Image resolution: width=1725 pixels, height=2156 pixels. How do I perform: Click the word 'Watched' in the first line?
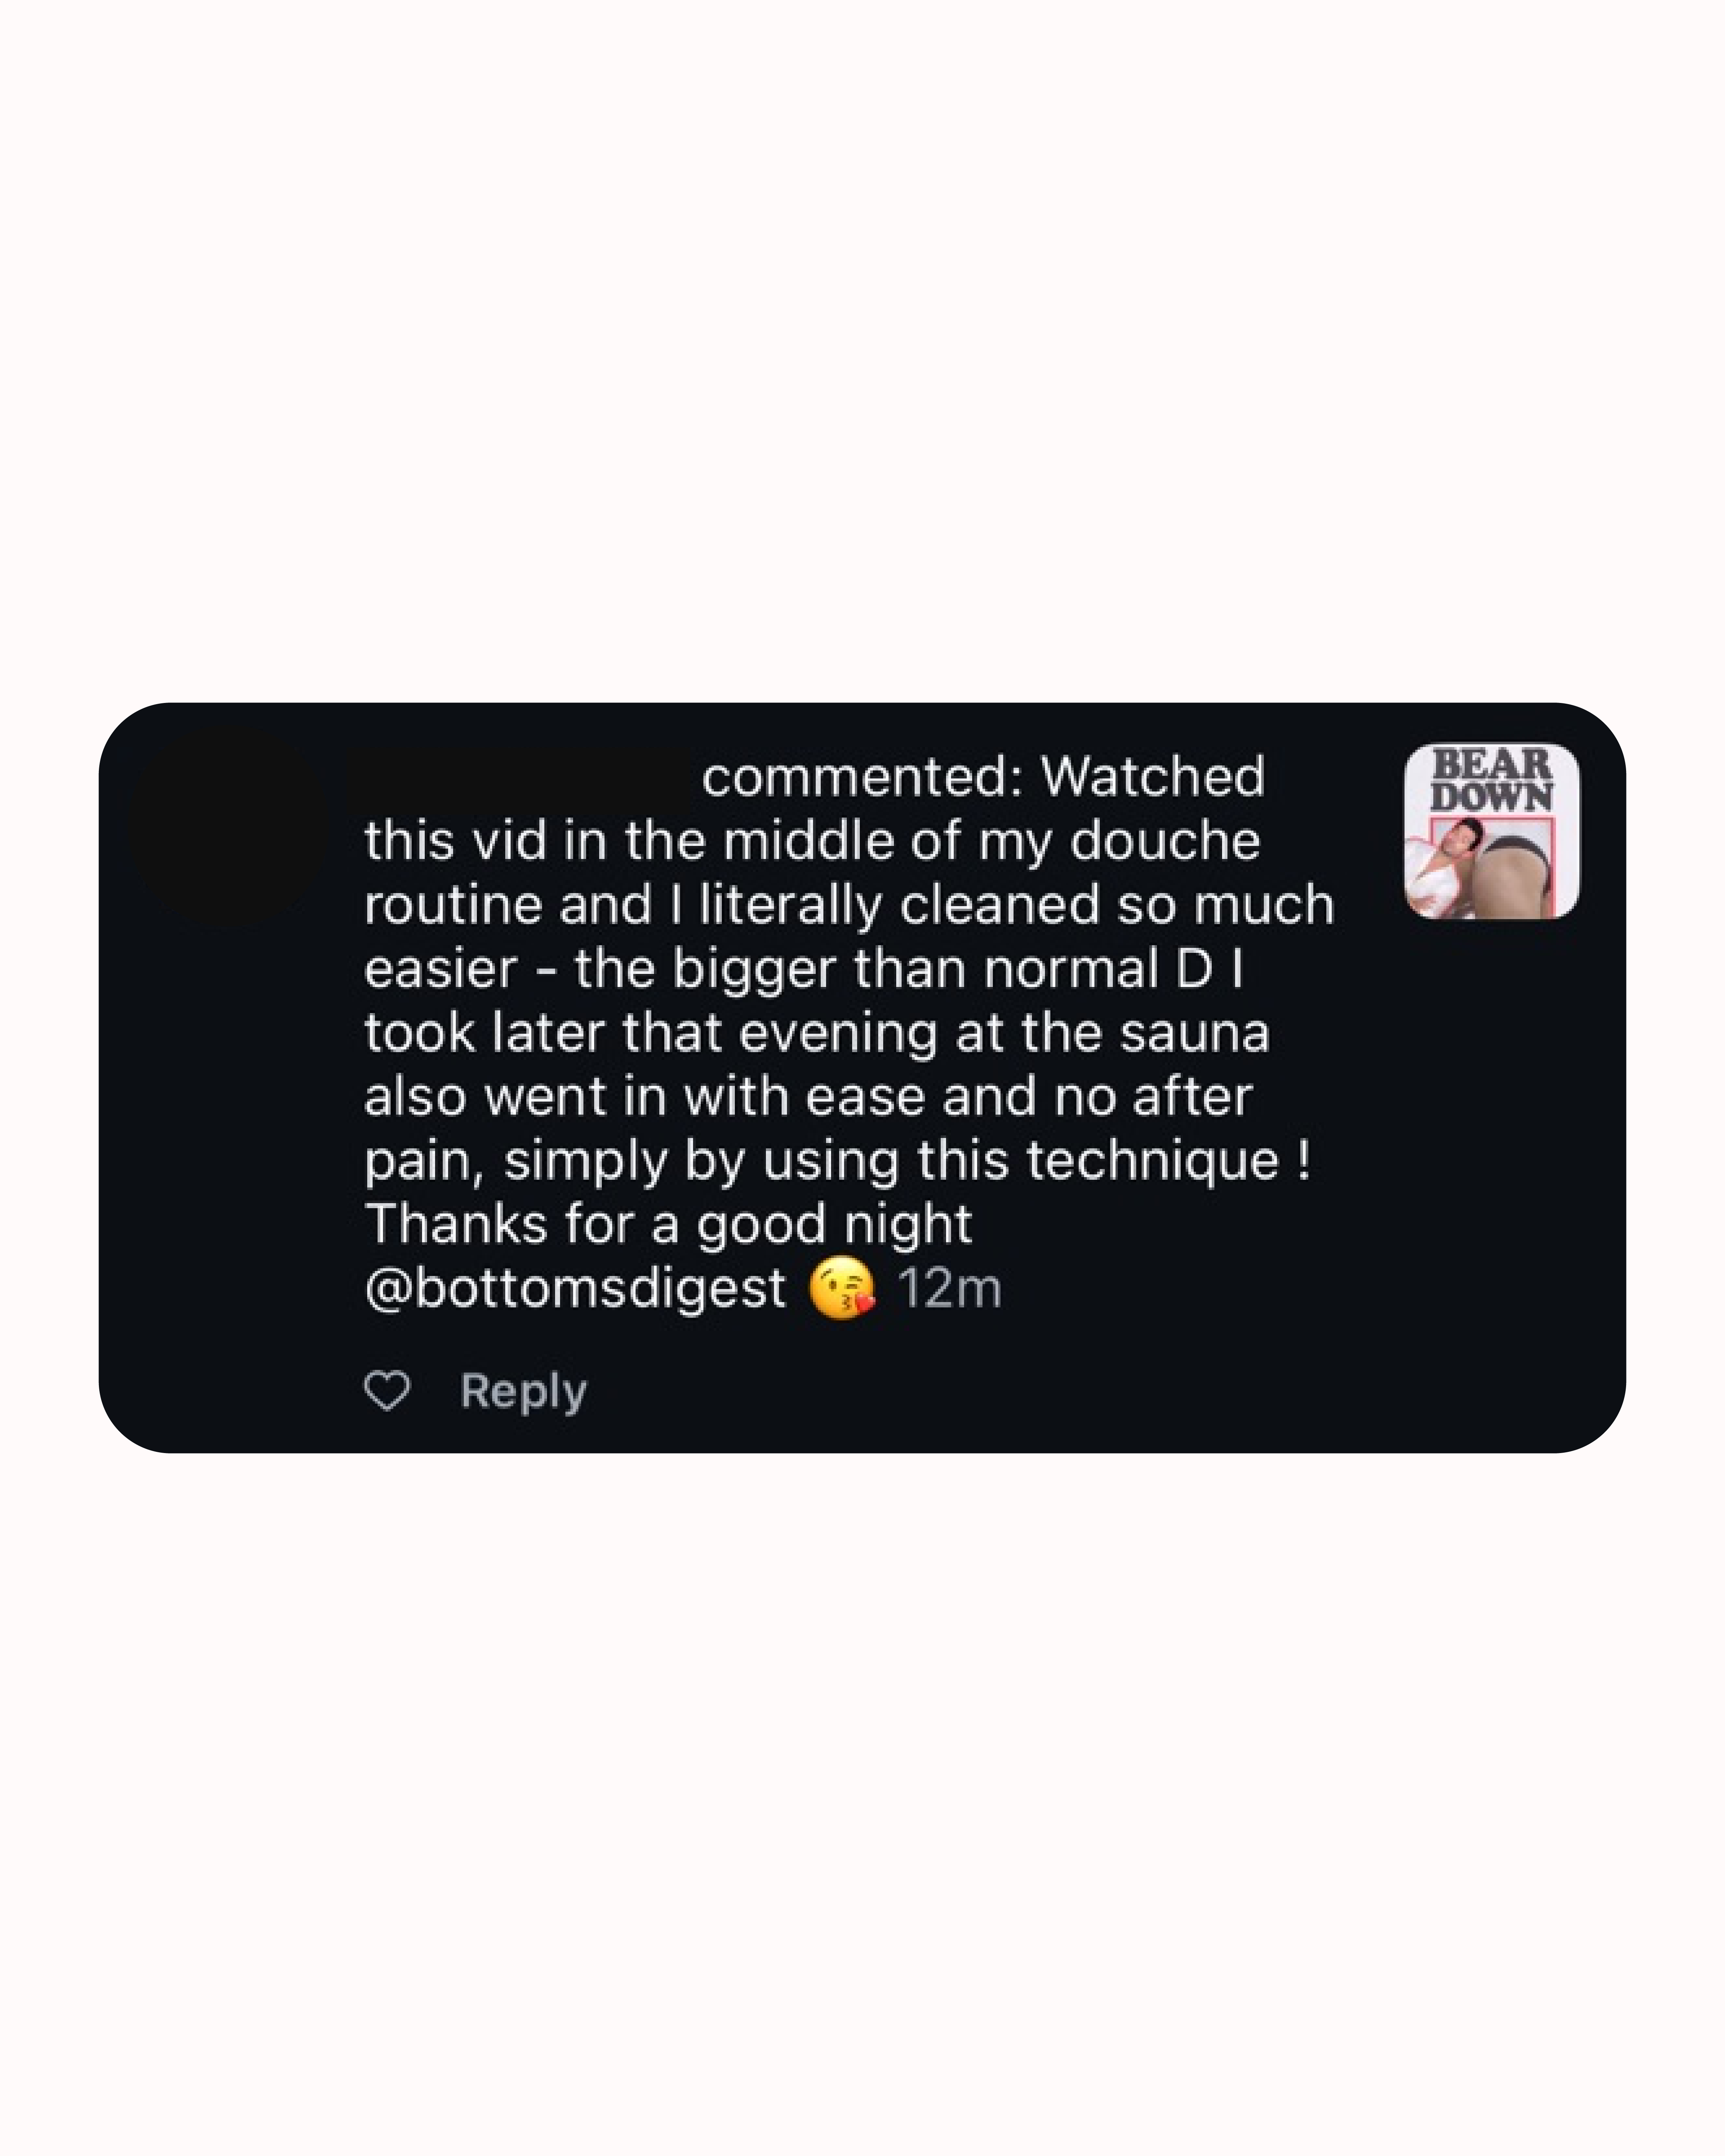pyautogui.click(x=1153, y=777)
